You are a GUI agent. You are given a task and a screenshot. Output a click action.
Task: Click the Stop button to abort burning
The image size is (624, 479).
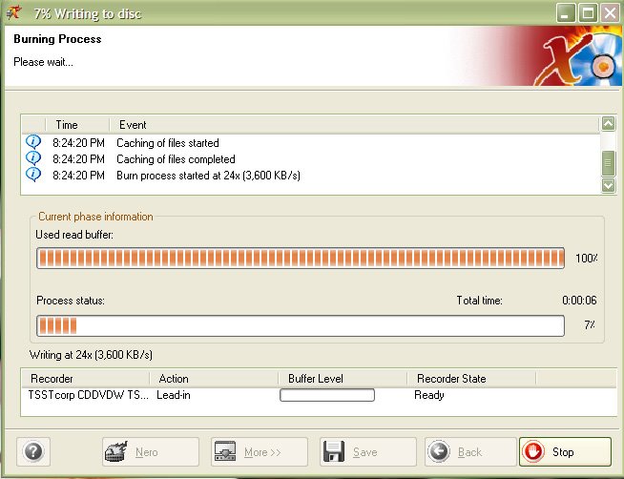[565, 451]
